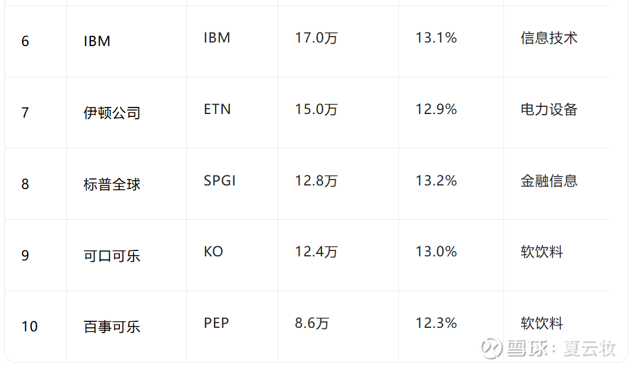
Task: Click the rank number 10 cell
Action: coord(30,327)
